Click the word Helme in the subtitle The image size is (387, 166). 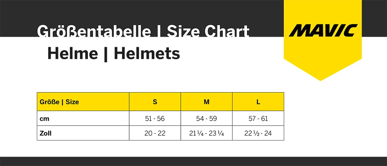72,53
